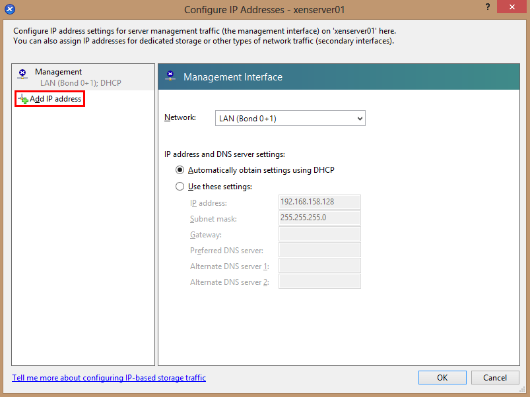Close the Configure IP Addresses dialog
Viewport: 530px width, 397px height.
pos(510,8)
